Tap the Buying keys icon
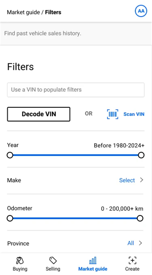 (20, 260)
